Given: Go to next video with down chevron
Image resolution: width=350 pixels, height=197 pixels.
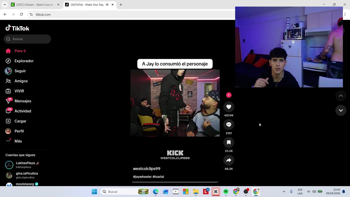Looking at the screenshot, I should click(341, 110).
